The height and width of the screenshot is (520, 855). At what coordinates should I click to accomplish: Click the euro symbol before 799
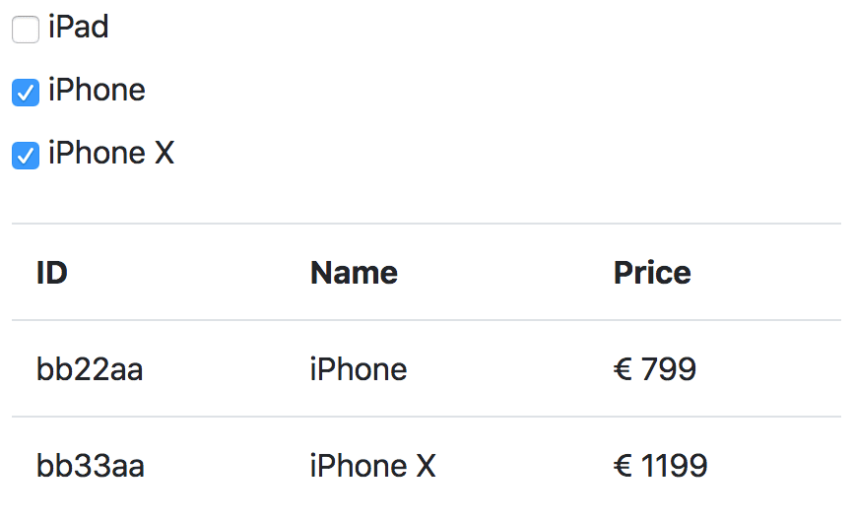pos(623,369)
